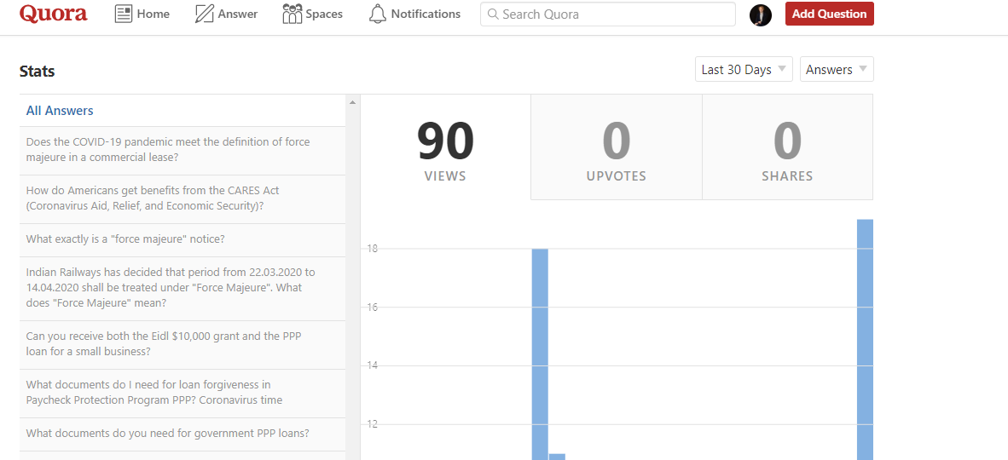Click the rightmost chart bar
This screenshot has height=460, width=1008.
(x=865, y=339)
